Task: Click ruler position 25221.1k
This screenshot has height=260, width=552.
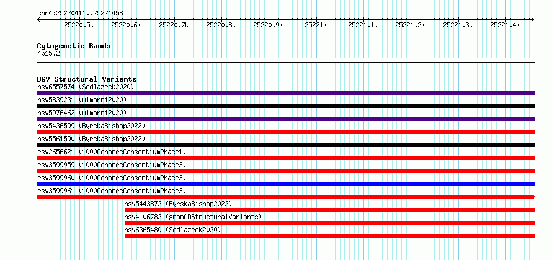Action: point(363,25)
